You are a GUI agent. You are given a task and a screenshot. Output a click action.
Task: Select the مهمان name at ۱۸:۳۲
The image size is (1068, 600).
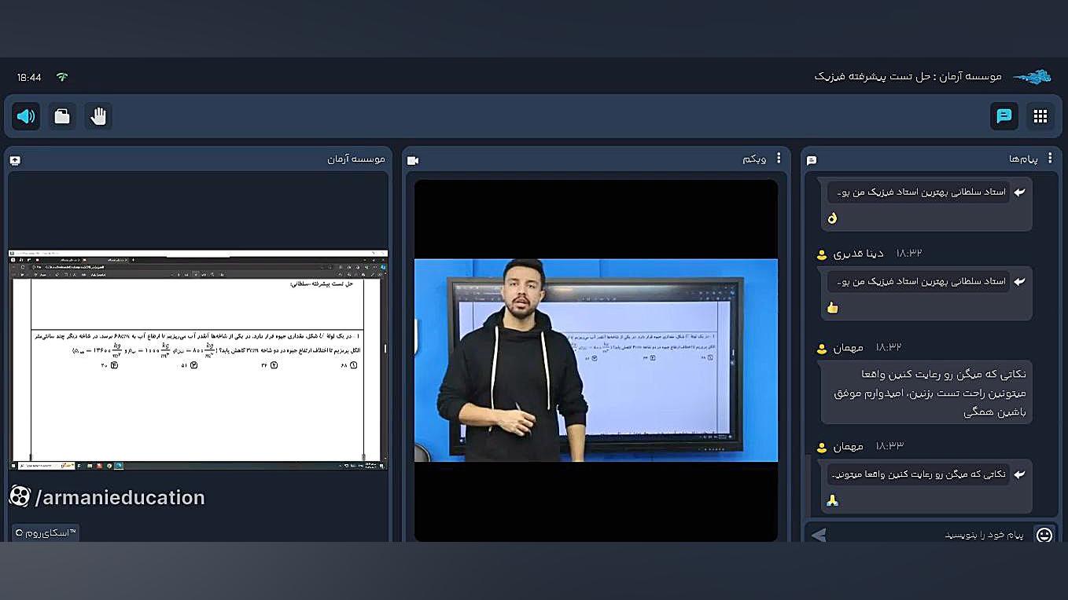(x=848, y=347)
